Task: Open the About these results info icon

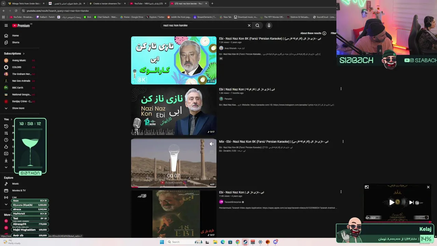Action: [x=324, y=33]
